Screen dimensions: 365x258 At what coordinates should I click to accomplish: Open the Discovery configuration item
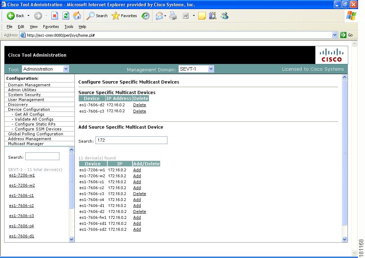[x=18, y=105]
